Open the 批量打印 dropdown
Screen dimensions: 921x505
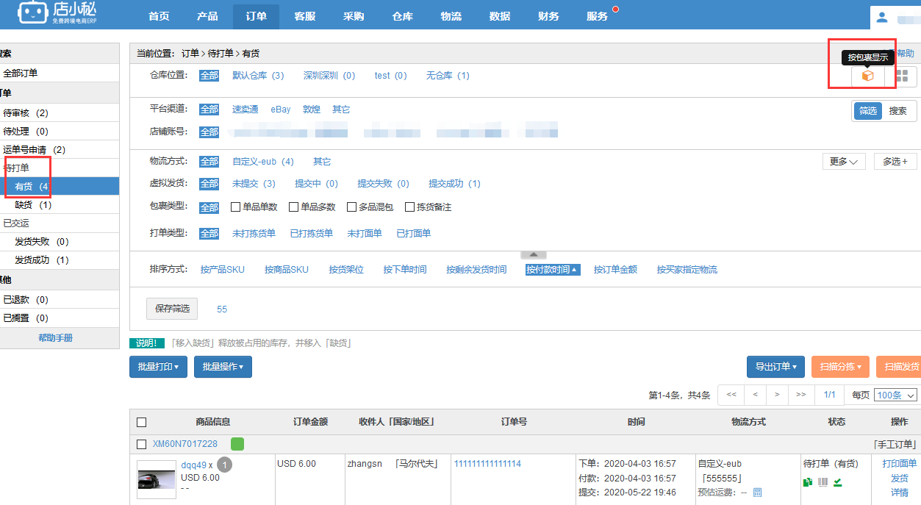[x=158, y=367]
